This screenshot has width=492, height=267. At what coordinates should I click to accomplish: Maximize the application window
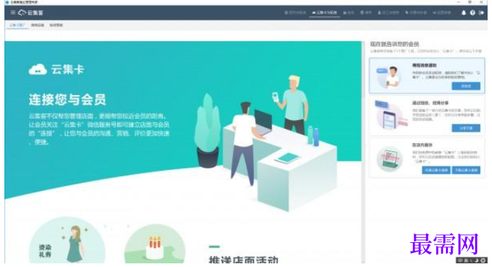coord(470,2)
